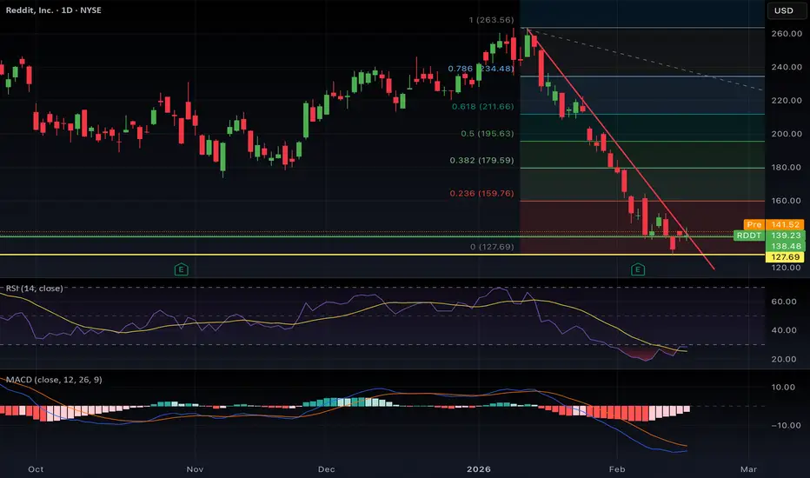The width and height of the screenshot is (810, 478).
Task: Click the November earnings 'E' marker icon
Action: click(x=182, y=269)
